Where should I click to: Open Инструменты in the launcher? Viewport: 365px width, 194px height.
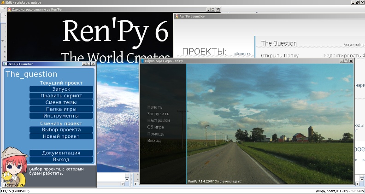pos(61,116)
